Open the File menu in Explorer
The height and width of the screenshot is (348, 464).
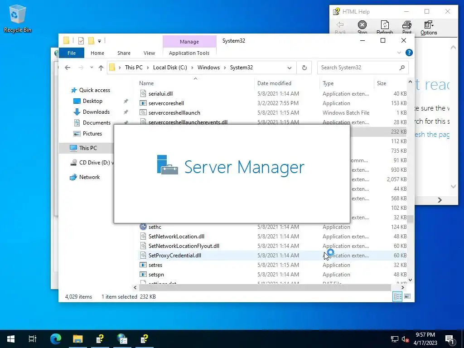coord(72,53)
